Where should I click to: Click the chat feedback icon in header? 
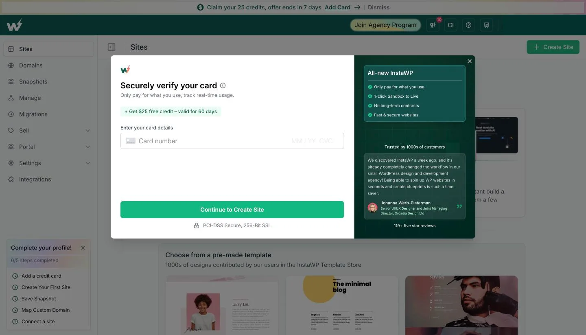[486, 25]
